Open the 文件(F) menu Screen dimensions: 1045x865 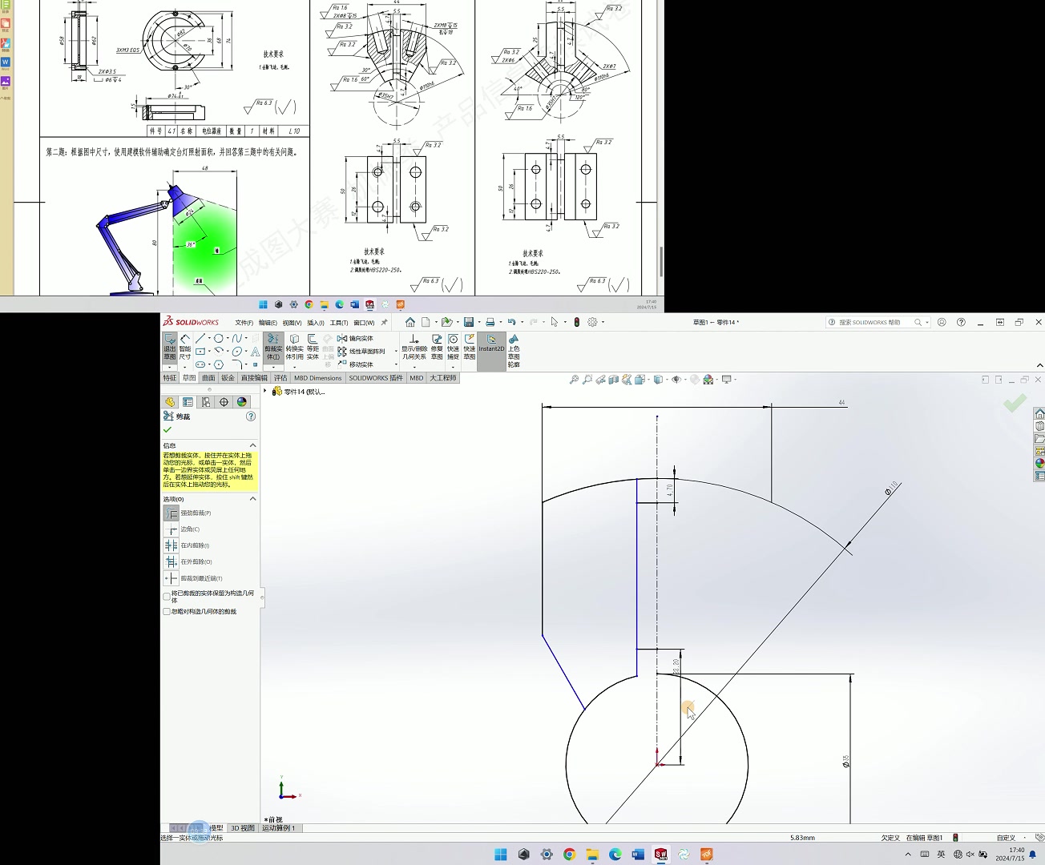244,323
